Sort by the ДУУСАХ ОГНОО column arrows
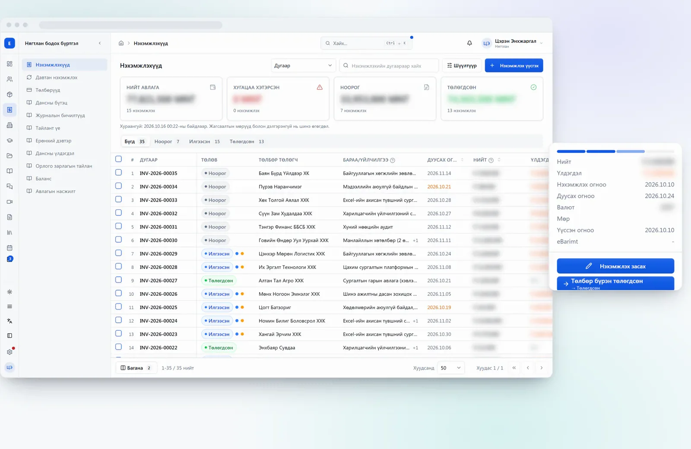Viewport: 691px width, 449px height. [x=462, y=160]
